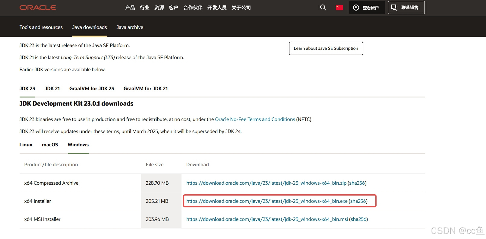Open the Java archive tab
This screenshot has height=239, width=486.
click(x=130, y=27)
